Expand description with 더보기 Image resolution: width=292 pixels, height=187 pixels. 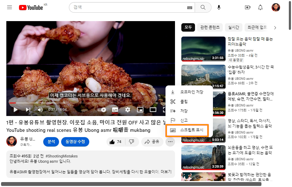click(x=166, y=172)
